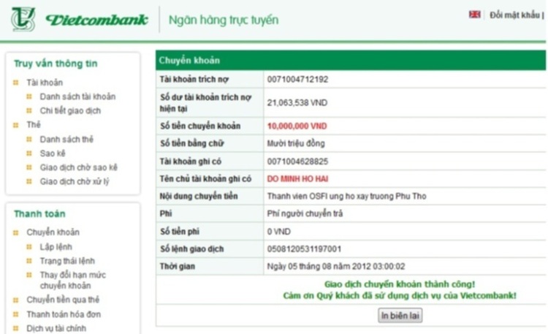Select the Thẻ menu item

[x=34, y=124]
